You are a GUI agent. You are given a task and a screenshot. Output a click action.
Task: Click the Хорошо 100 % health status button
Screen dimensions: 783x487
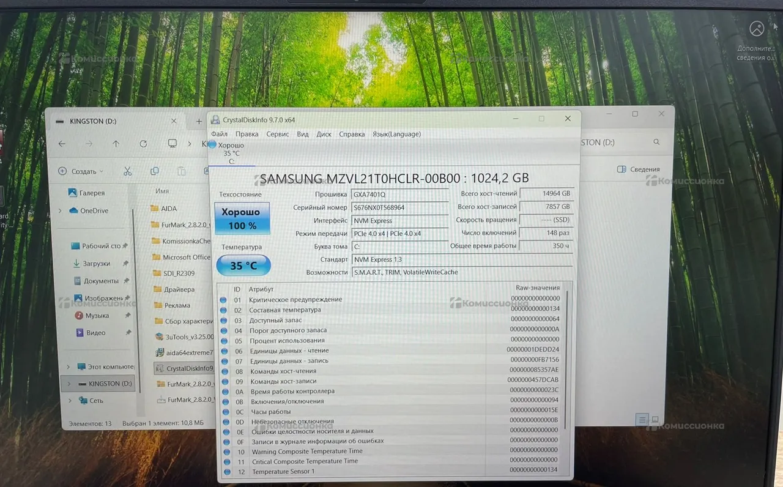tap(242, 218)
